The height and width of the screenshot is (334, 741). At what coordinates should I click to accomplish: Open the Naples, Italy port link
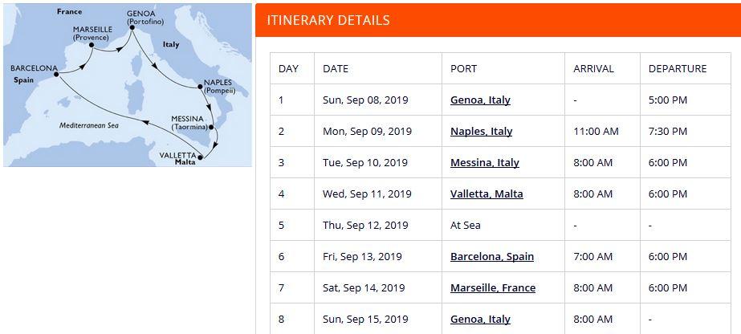(x=481, y=132)
